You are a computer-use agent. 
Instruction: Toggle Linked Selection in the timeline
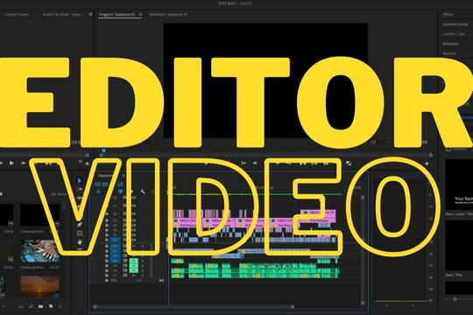120,192
